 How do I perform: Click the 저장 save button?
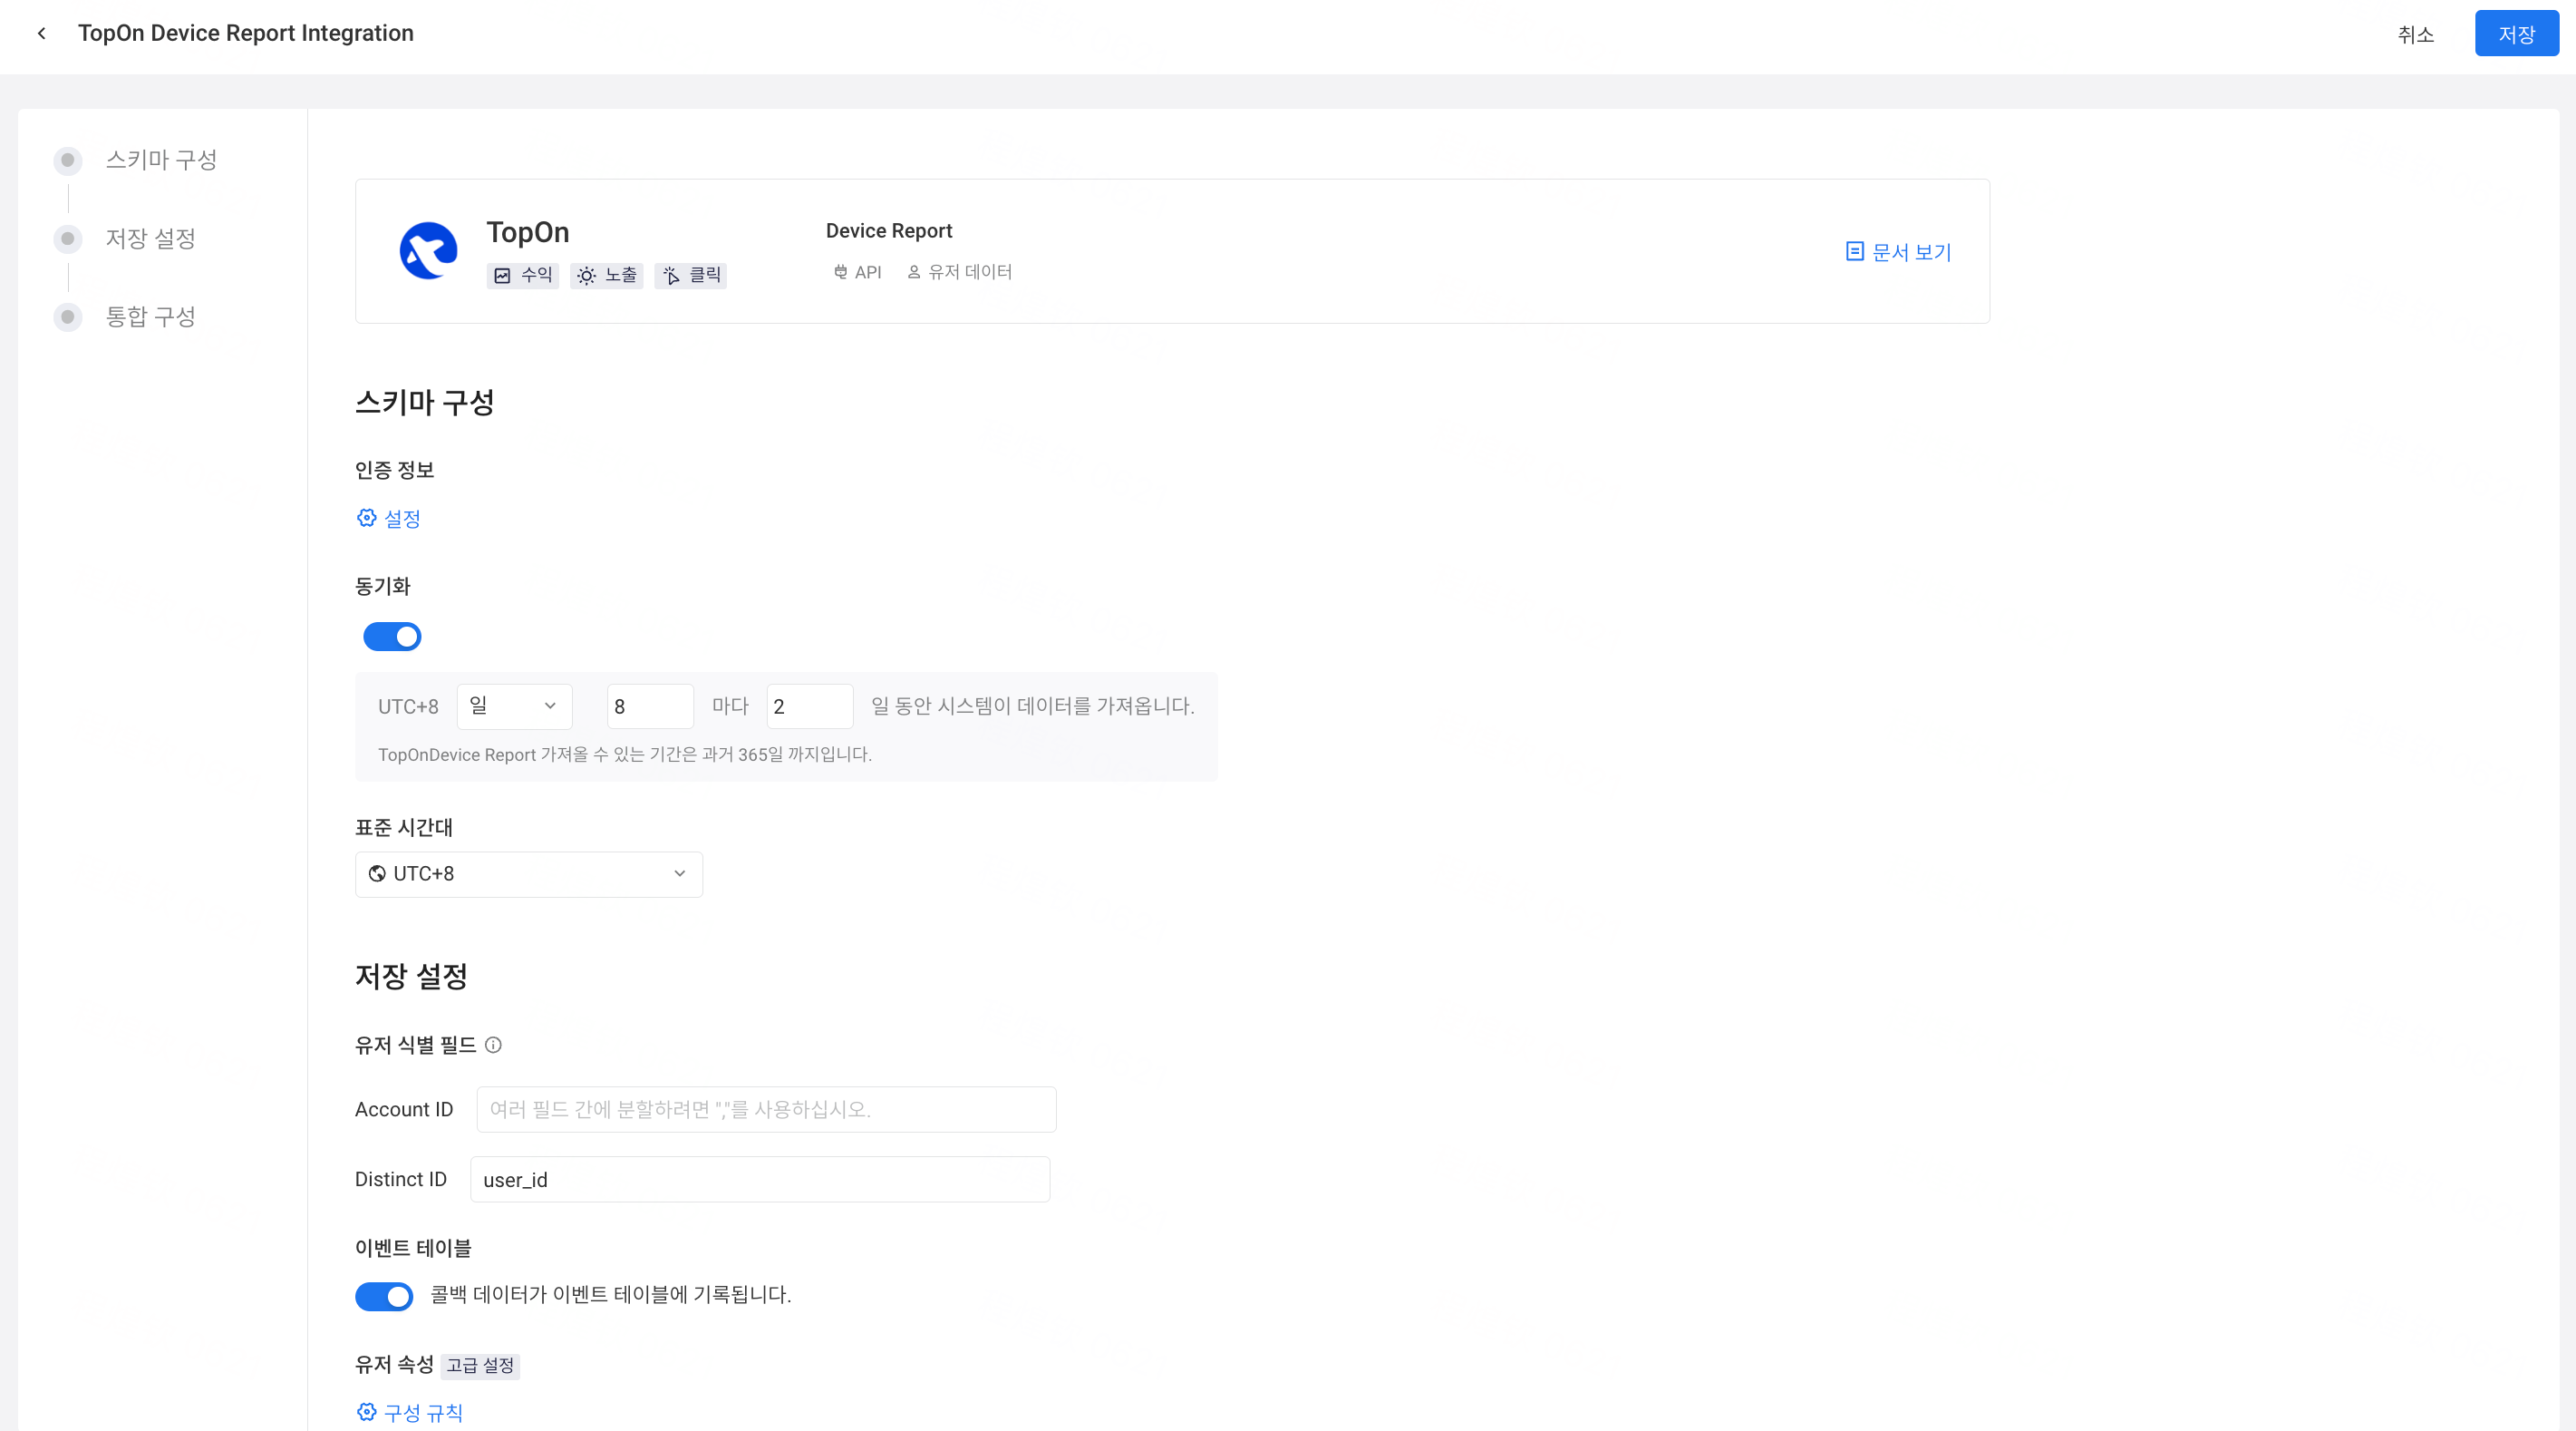[2517, 34]
